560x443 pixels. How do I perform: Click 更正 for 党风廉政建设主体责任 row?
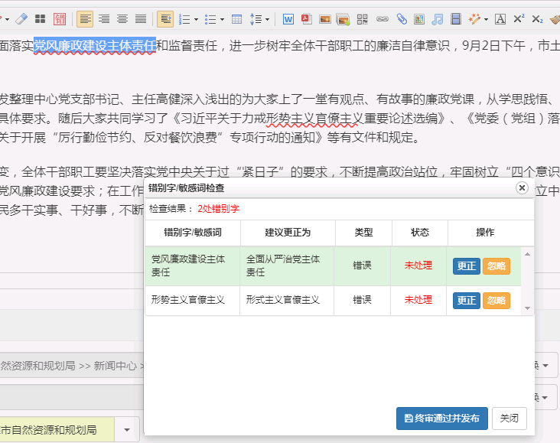[x=466, y=266]
